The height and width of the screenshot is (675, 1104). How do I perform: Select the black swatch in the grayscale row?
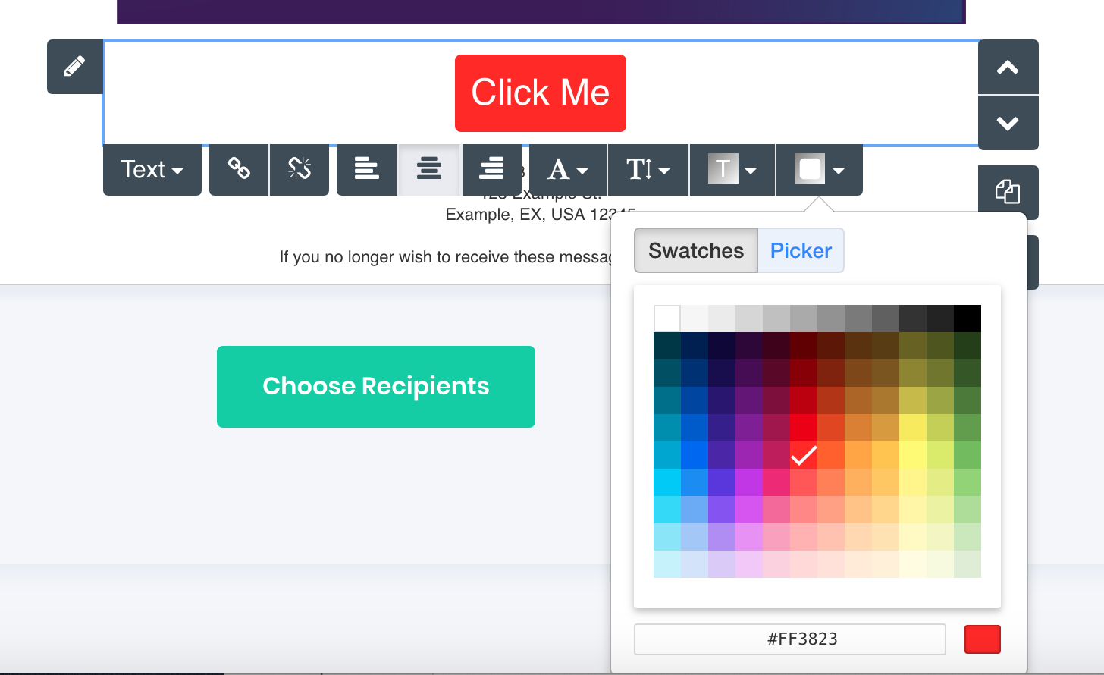pos(968,319)
